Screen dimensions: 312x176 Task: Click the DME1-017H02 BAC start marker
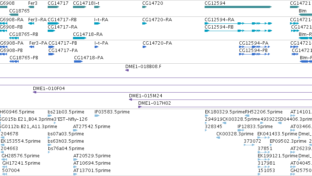(x=140, y=107)
